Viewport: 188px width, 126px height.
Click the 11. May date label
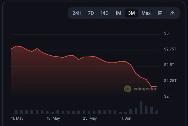pos(17,118)
